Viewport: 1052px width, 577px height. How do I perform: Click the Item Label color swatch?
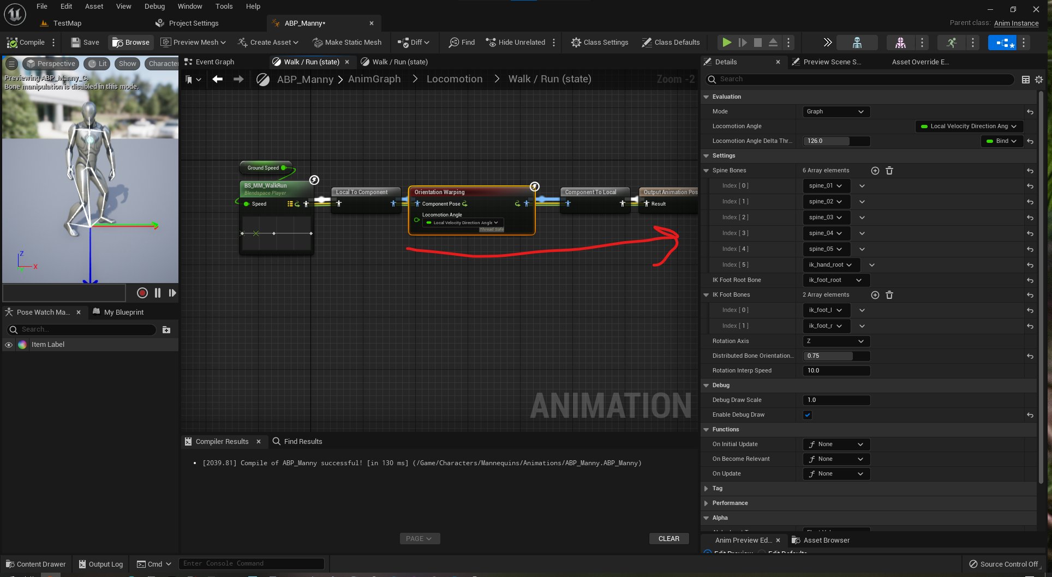point(22,344)
